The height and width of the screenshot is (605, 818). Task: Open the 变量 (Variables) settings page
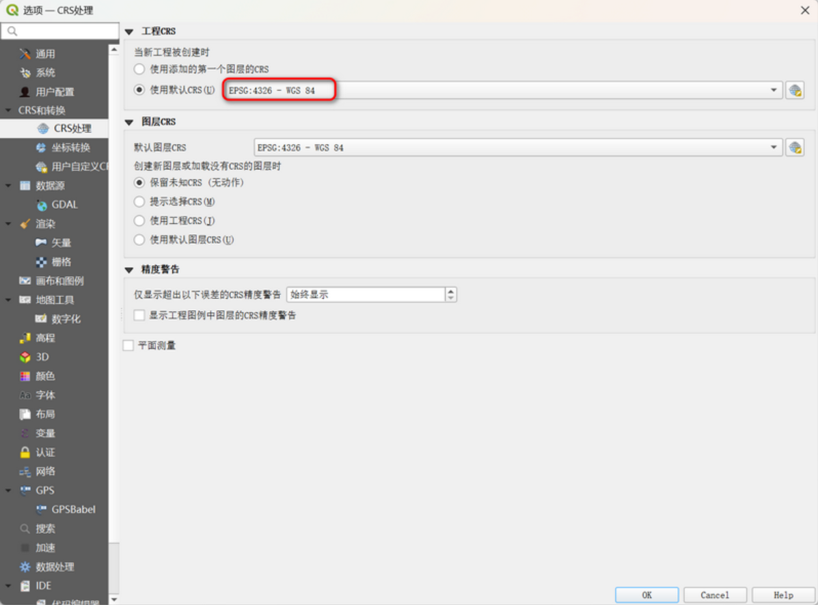pyautogui.click(x=44, y=433)
